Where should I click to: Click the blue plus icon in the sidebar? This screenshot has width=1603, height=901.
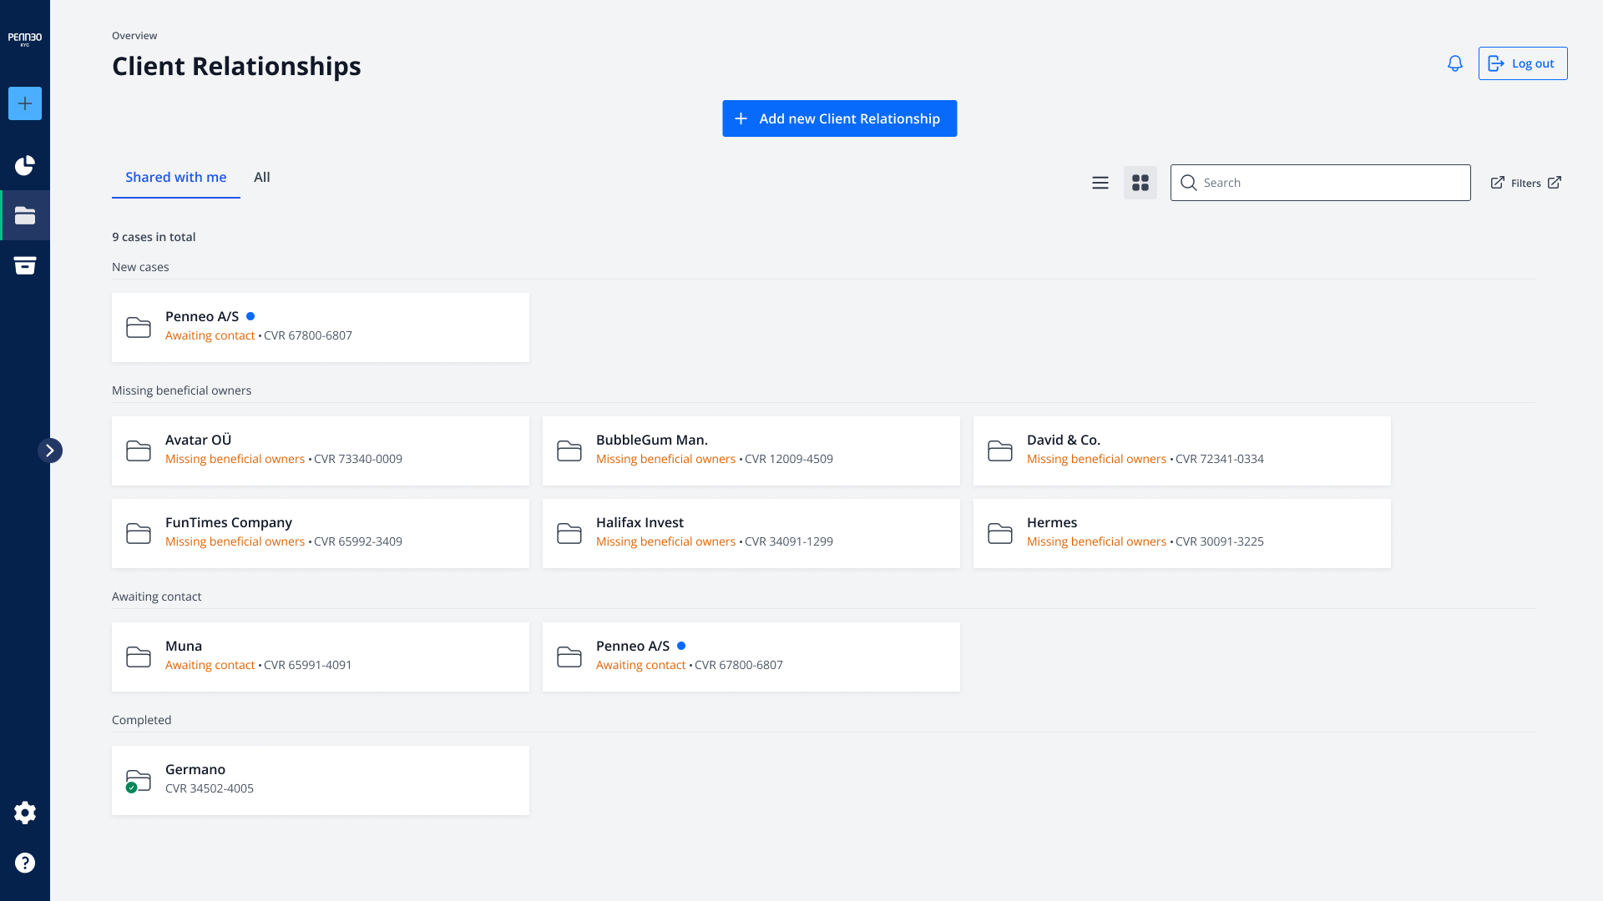(25, 103)
